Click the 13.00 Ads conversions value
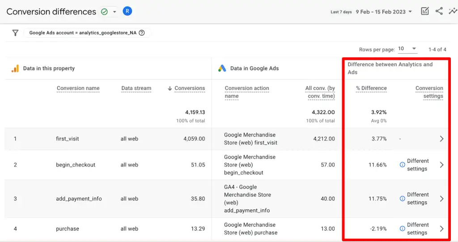 [328, 229]
